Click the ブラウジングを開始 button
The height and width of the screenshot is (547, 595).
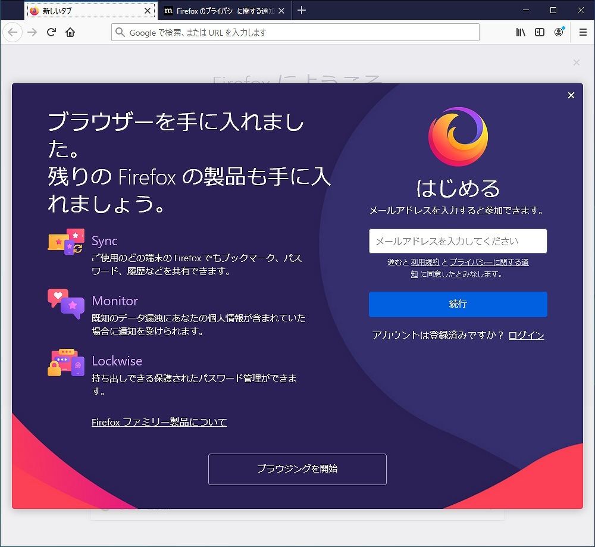[x=297, y=469]
